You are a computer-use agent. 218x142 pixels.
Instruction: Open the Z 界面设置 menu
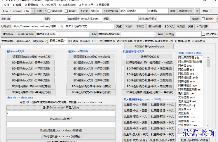103,5
